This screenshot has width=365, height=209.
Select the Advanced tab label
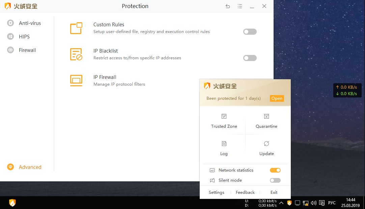30,167
